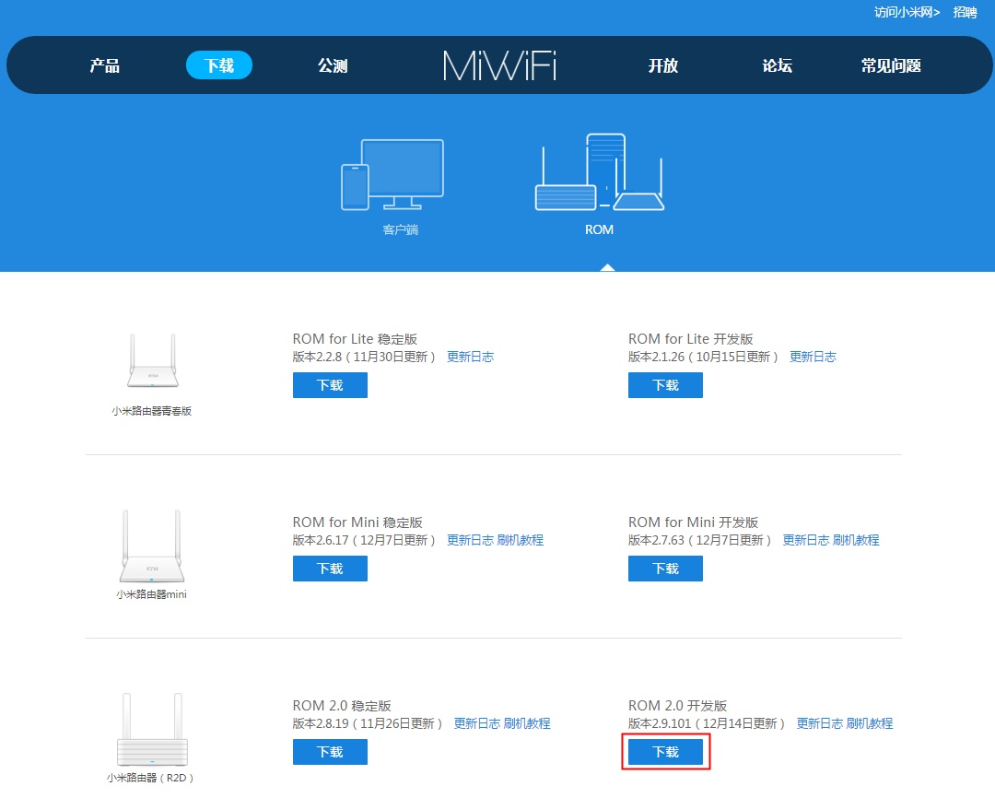Open 刷机教程 for ROM 2.0 开发版
995x798 pixels.
(x=870, y=723)
